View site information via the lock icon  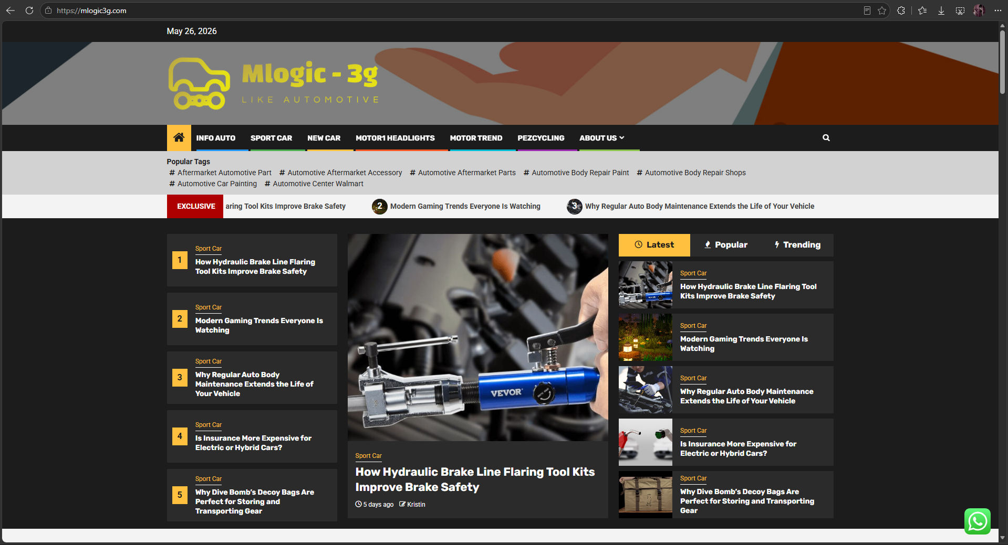coord(48,10)
